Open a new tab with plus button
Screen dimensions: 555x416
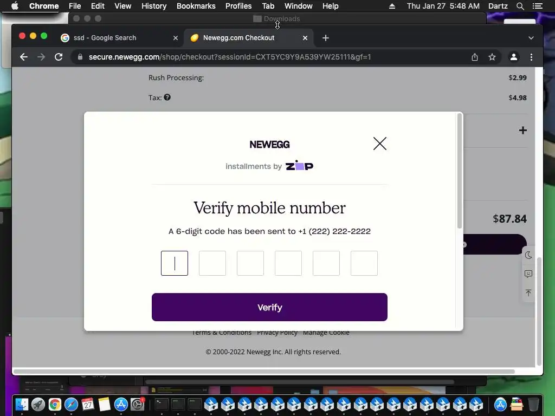(326, 38)
